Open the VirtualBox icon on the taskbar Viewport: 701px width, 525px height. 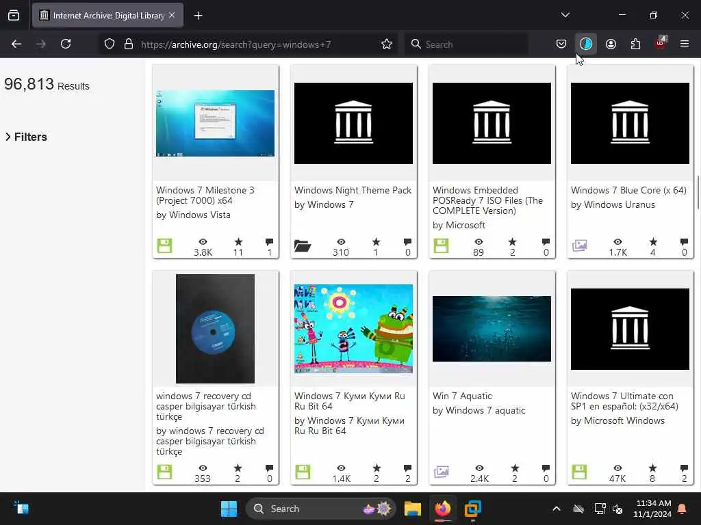point(472,509)
